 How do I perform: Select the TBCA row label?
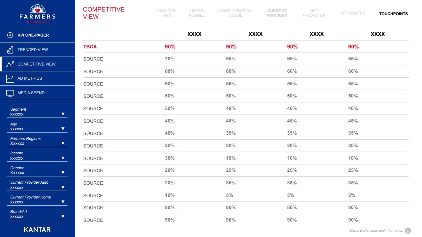click(x=90, y=47)
